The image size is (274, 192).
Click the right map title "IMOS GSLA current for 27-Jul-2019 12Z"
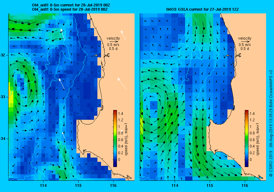click(202, 9)
